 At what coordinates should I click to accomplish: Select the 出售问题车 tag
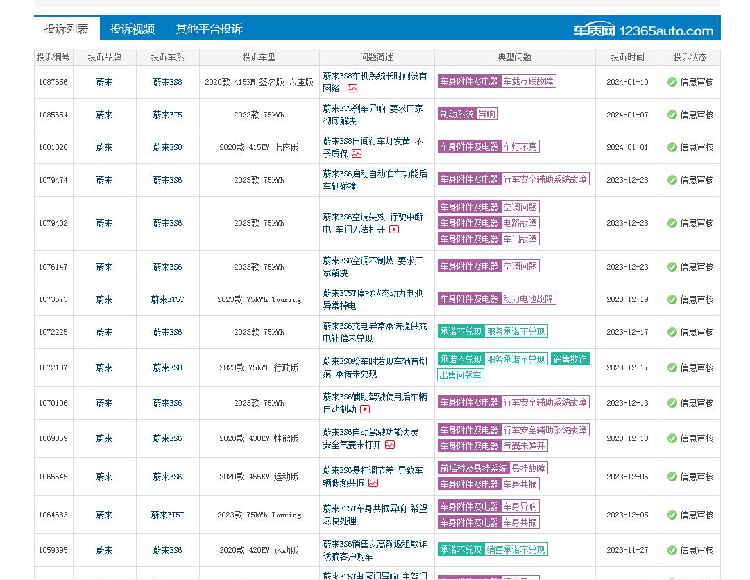point(461,375)
